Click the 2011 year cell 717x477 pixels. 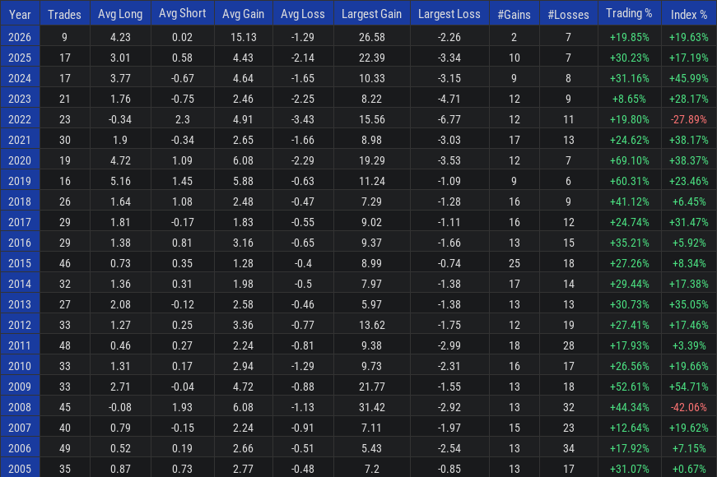pyautogui.click(x=20, y=345)
